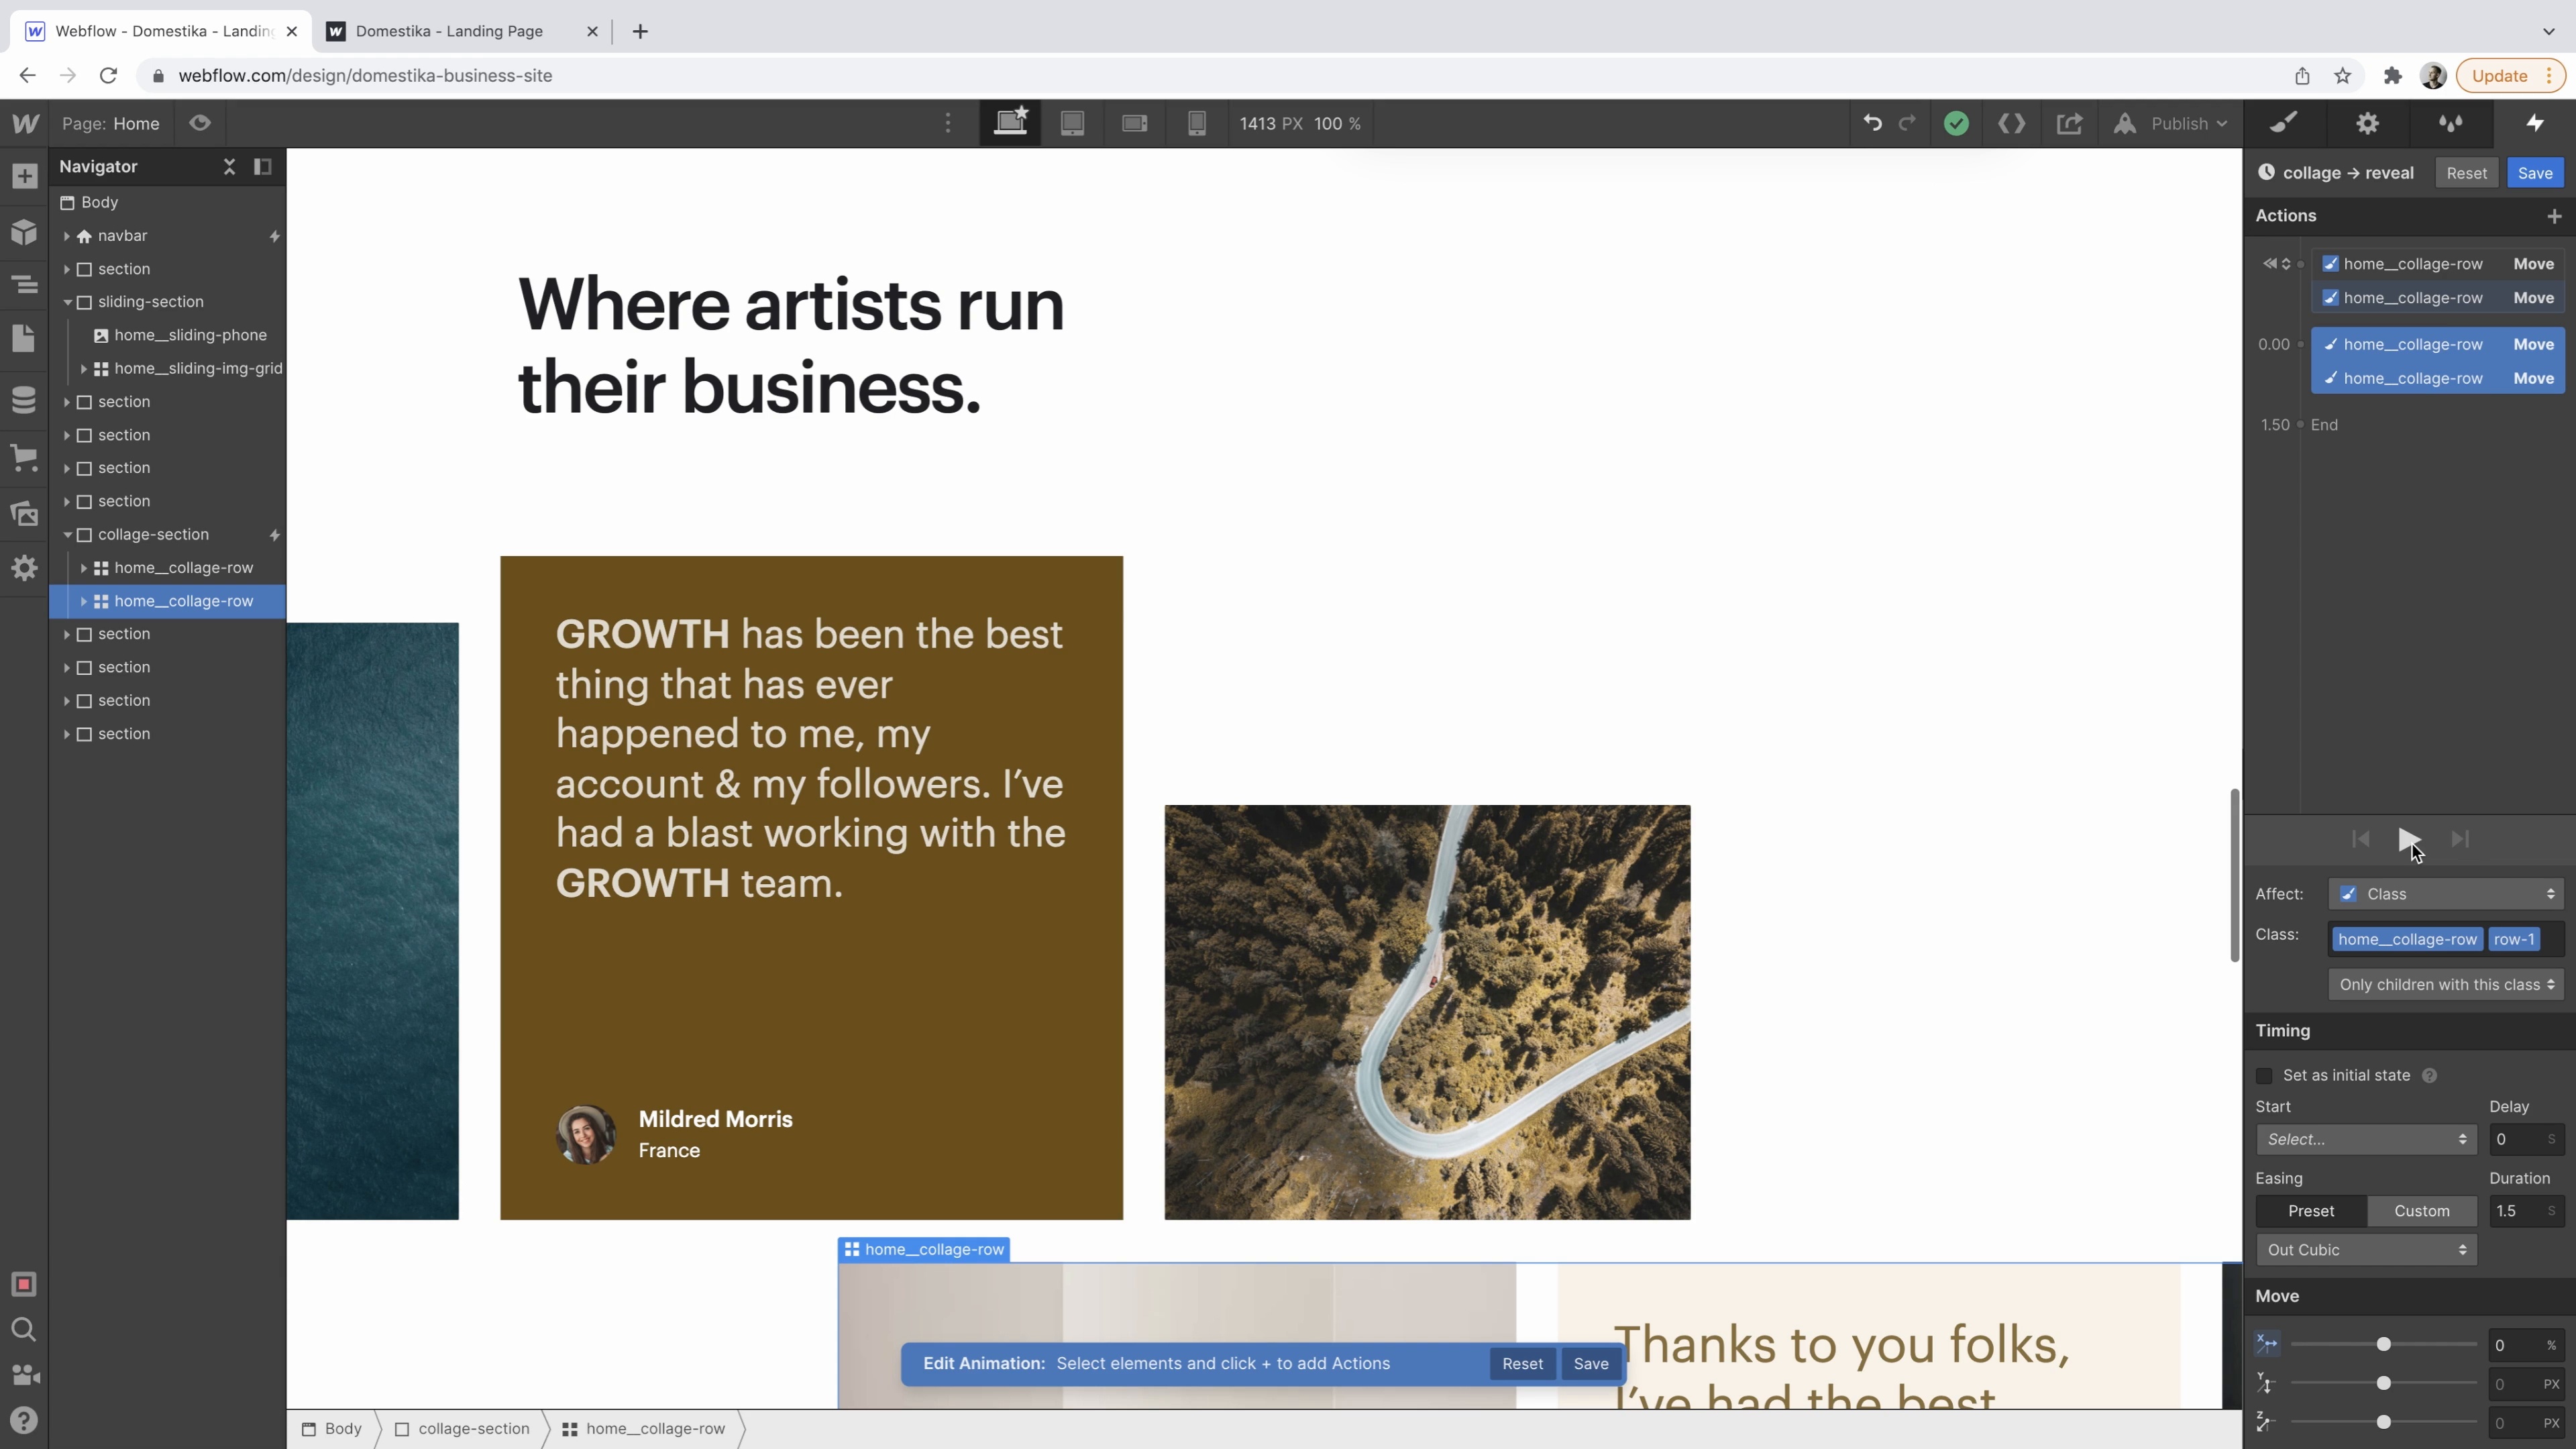Open the Affect Class dropdown
This screenshot has width=2576, height=1449.
[2446, 894]
